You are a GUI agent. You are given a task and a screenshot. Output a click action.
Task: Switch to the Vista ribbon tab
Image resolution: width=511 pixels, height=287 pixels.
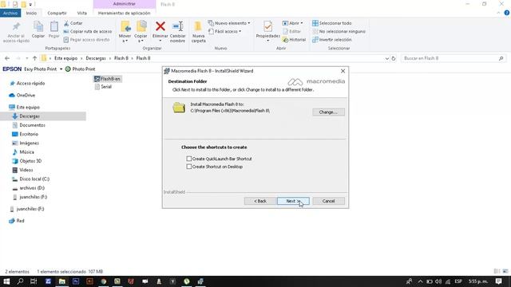tap(81, 13)
